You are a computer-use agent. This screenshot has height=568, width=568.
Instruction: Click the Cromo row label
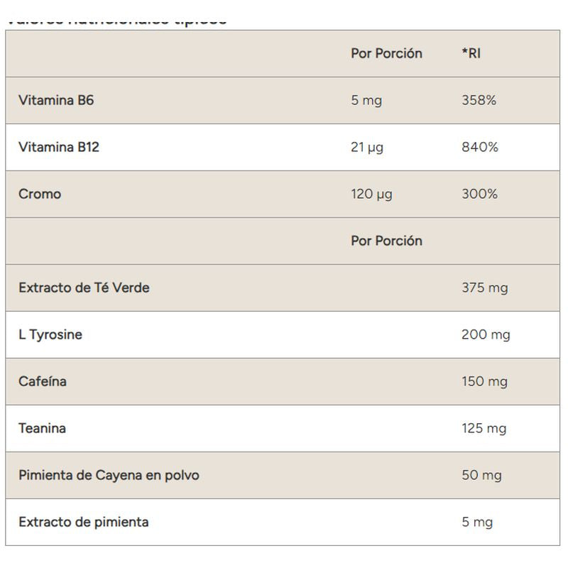pos(40,194)
